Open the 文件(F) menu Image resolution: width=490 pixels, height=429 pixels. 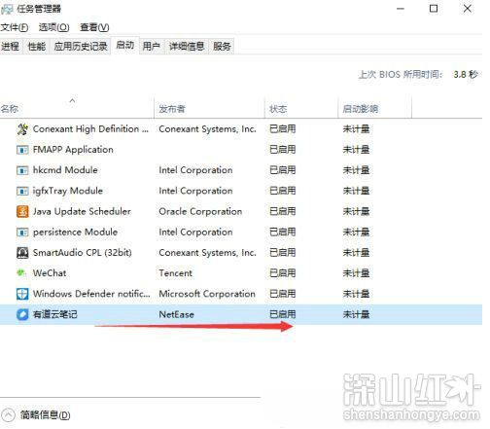pyautogui.click(x=15, y=27)
